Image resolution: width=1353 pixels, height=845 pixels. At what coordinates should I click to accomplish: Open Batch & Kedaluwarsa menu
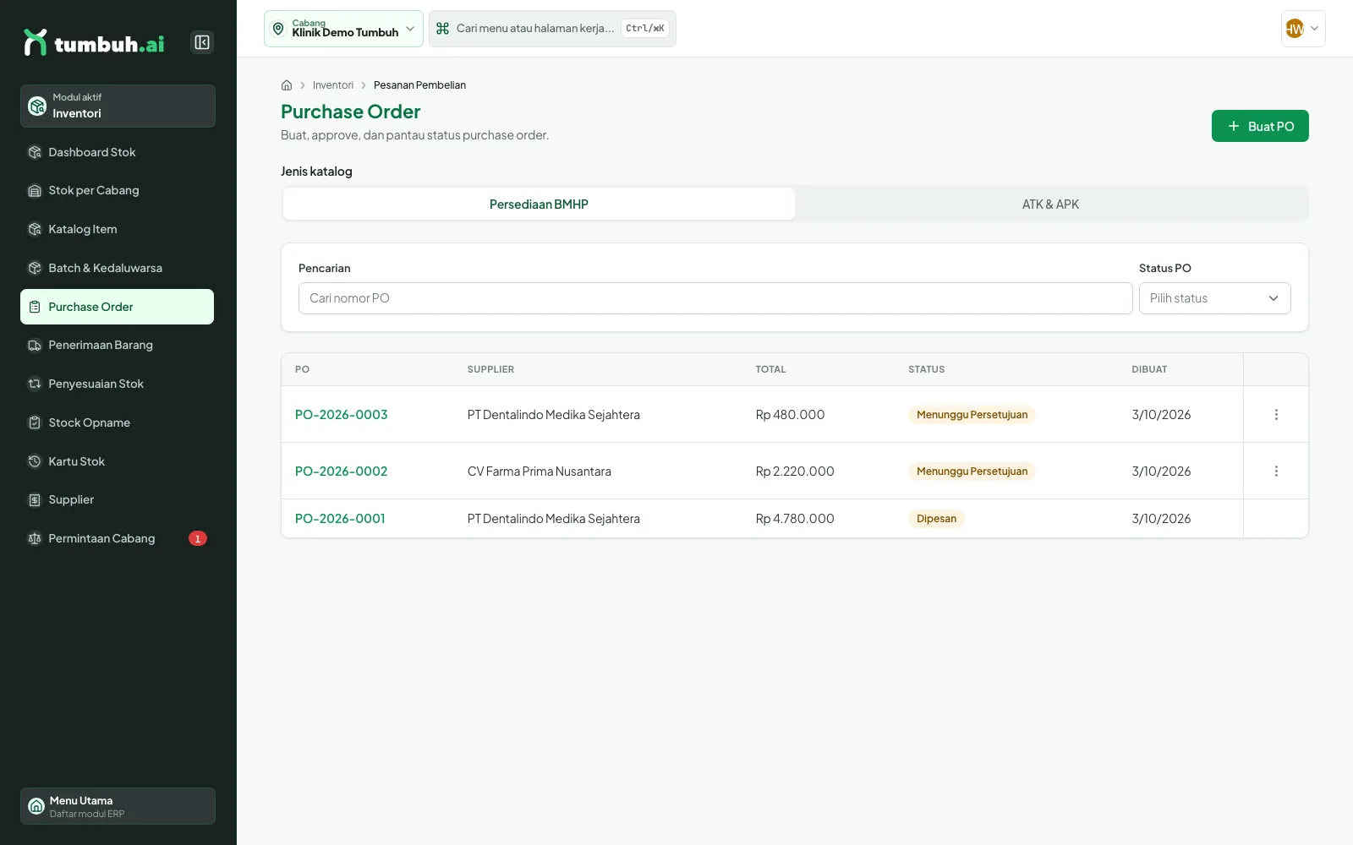click(x=117, y=268)
